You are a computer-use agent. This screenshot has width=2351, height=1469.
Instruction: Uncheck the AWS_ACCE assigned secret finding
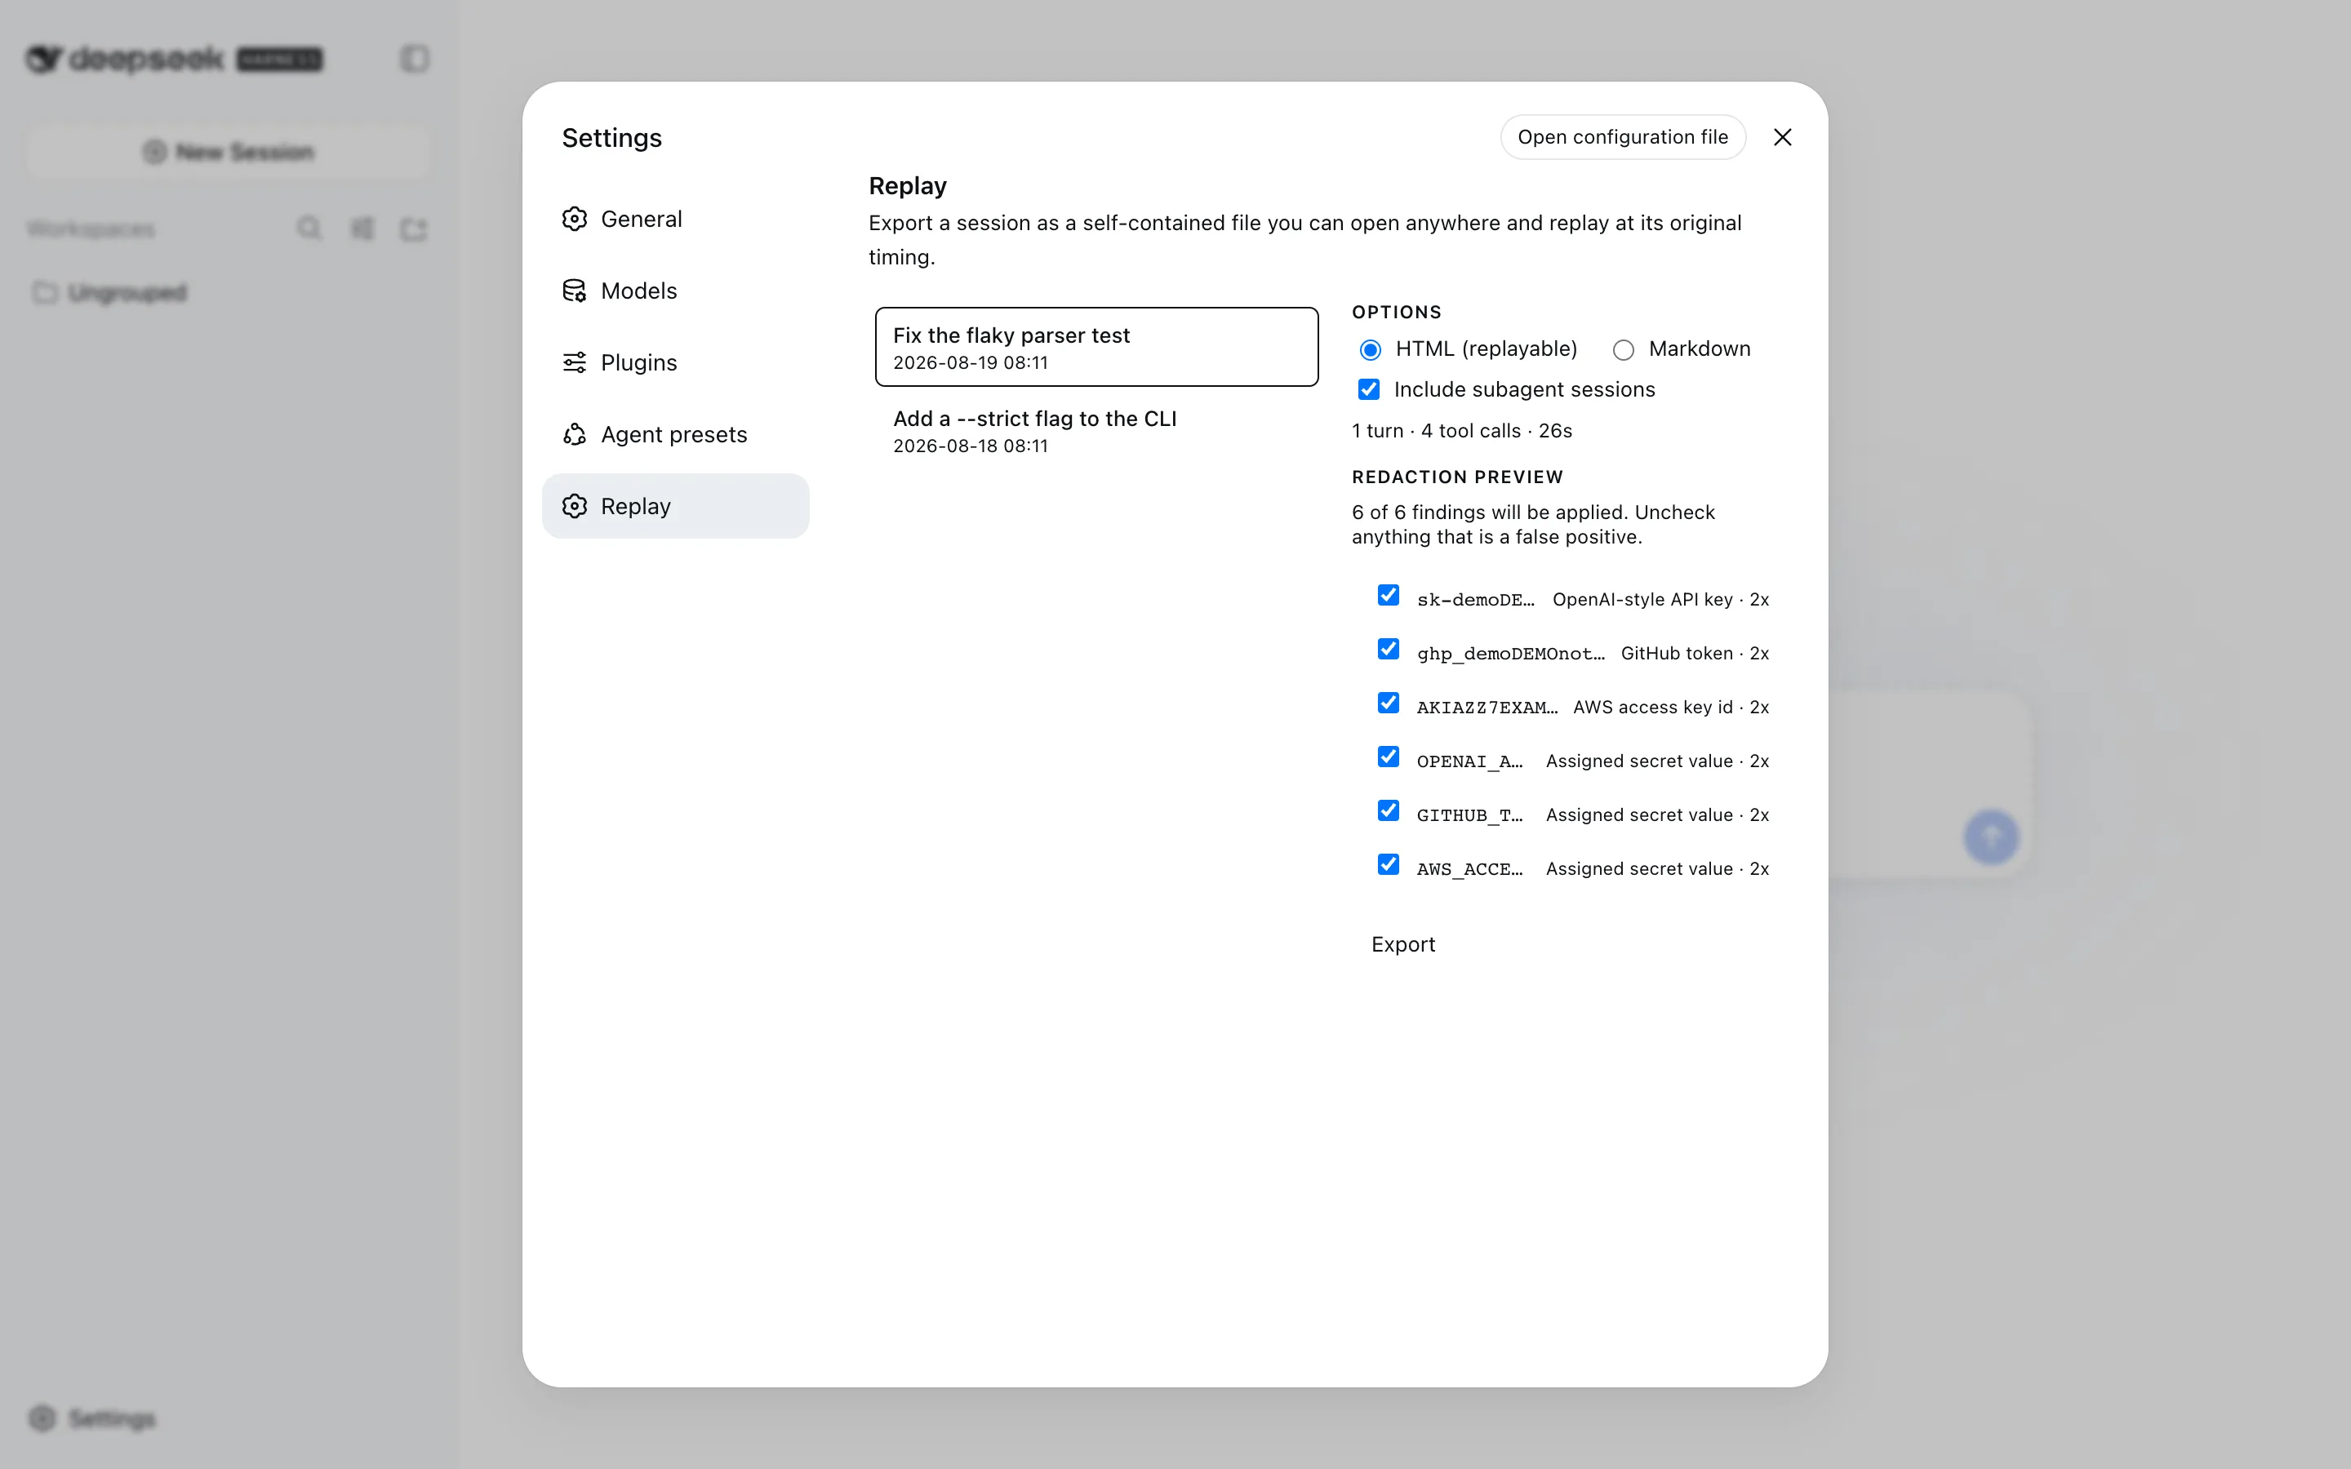pyautogui.click(x=1389, y=865)
